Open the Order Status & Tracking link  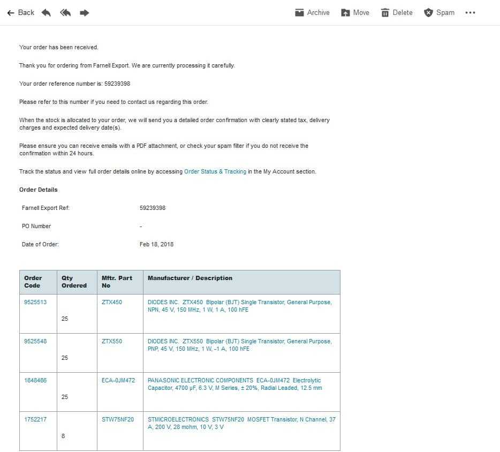(x=215, y=171)
